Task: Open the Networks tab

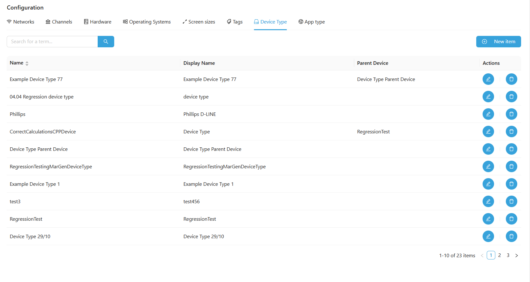Action: [x=21, y=22]
